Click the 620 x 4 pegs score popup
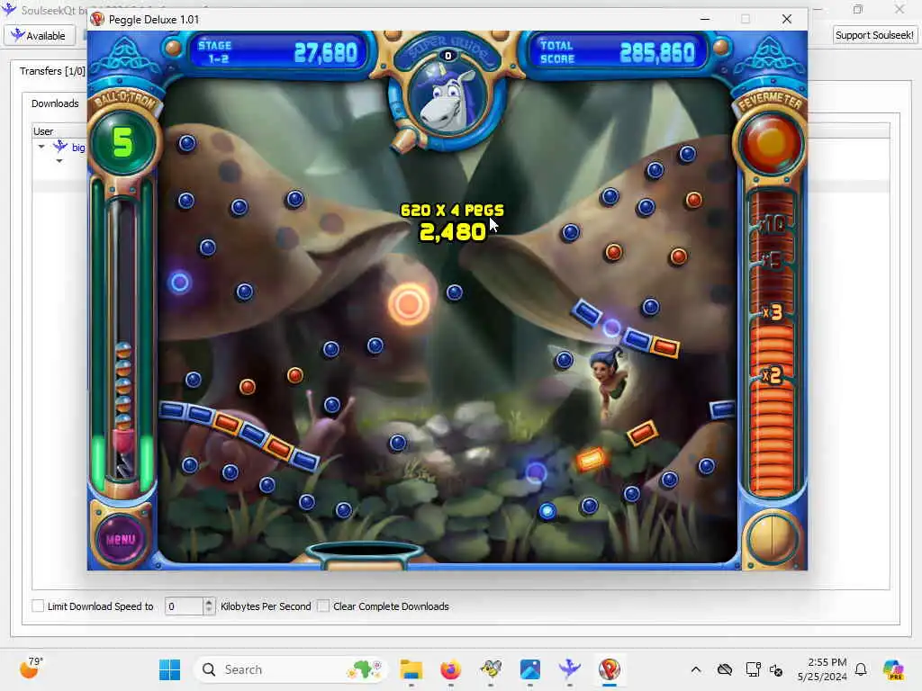The width and height of the screenshot is (922, 691). click(x=452, y=223)
